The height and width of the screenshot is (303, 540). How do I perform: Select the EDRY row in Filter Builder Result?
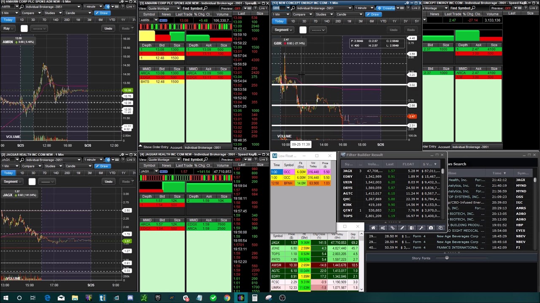pos(391,176)
